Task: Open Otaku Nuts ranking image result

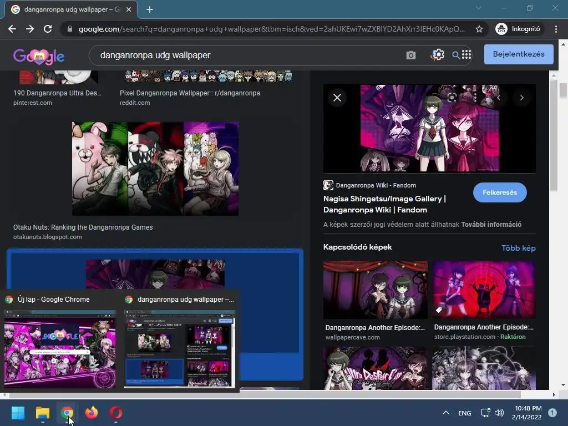Action: pos(155,169)
